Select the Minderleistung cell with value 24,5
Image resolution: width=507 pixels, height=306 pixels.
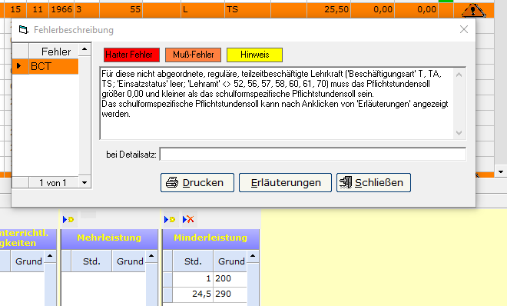pos(193,294)
